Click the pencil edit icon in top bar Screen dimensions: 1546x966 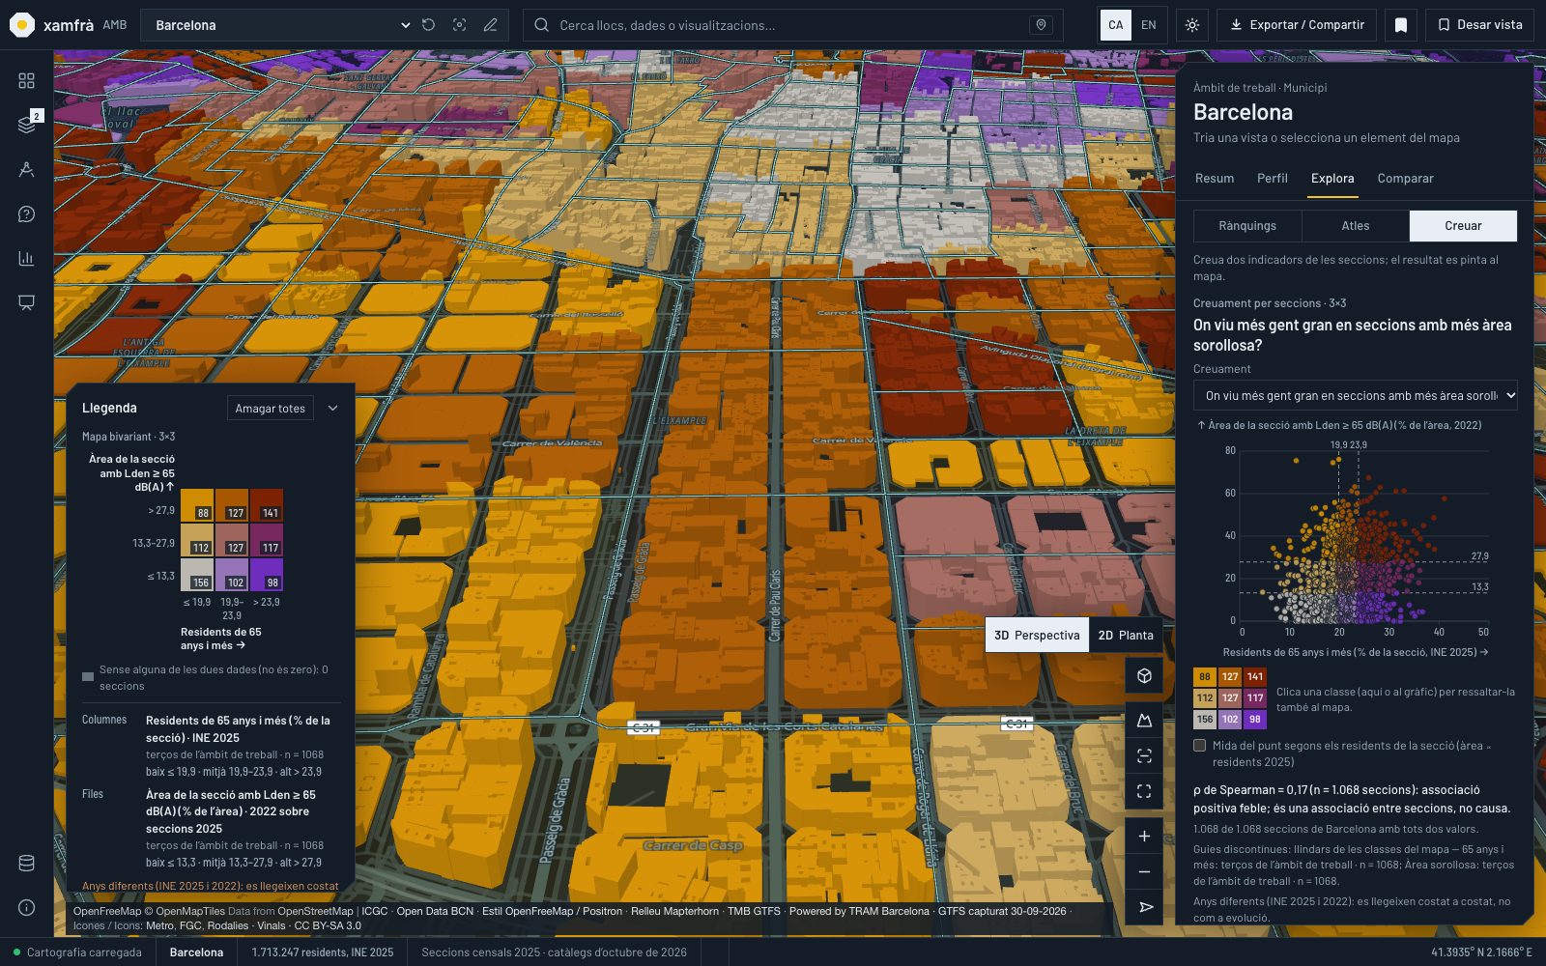491,25
